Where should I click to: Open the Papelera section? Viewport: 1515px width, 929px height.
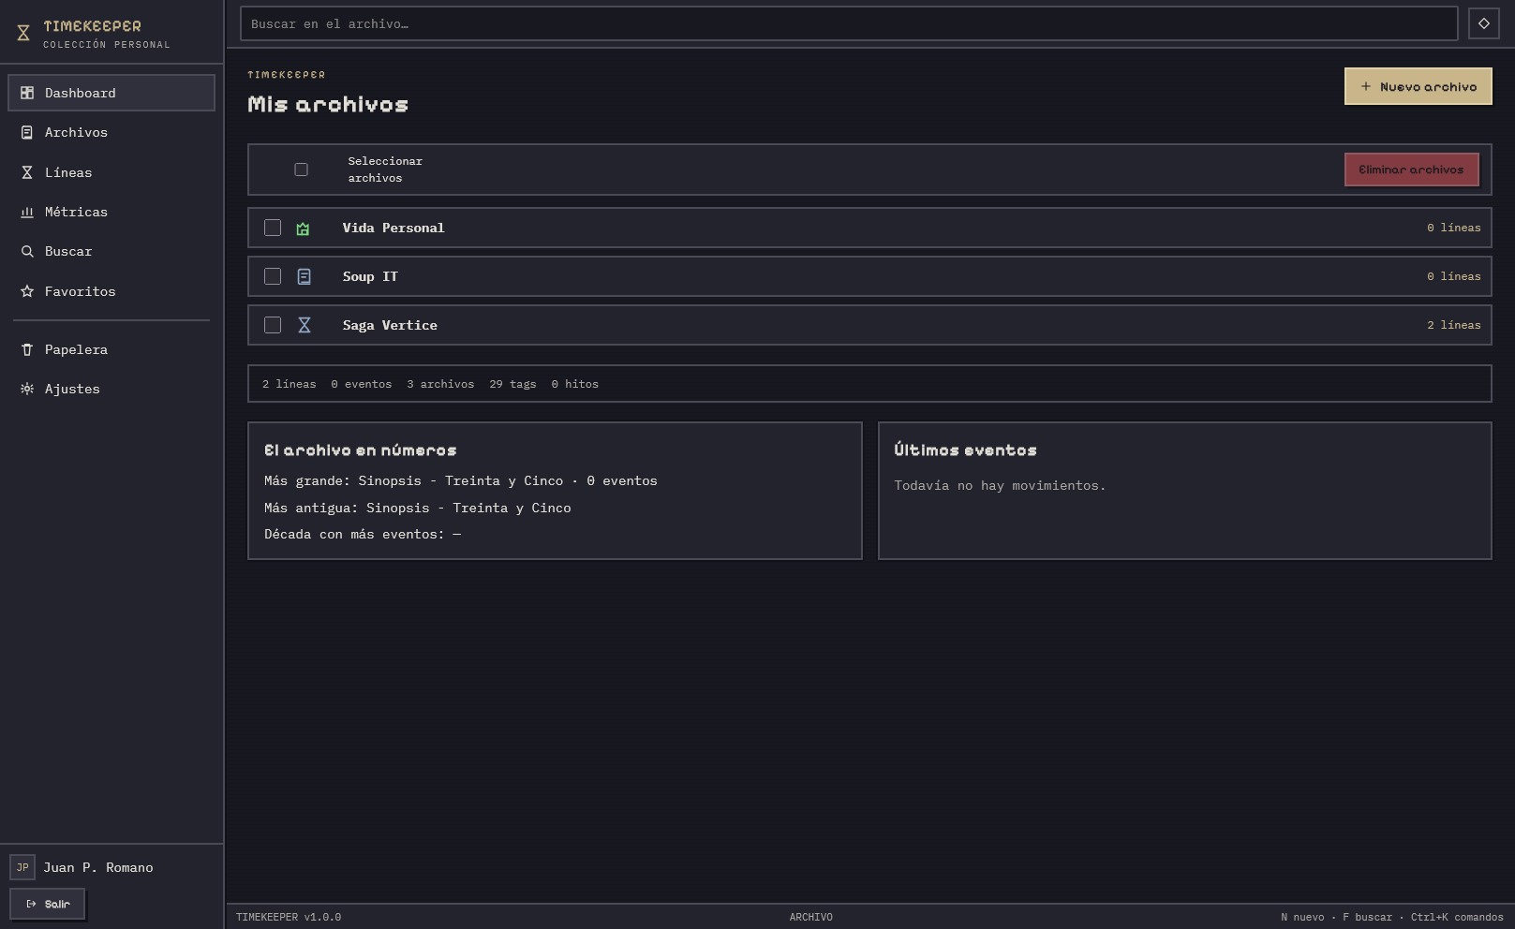click(111, 349)
